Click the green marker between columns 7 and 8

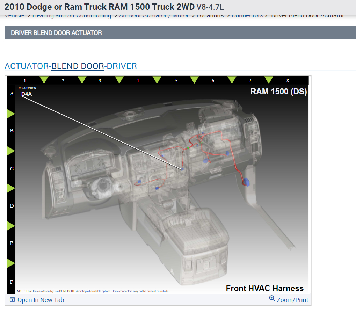point(269,80)
